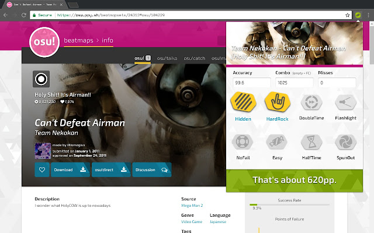The width and height of the screenshot is (374, 233).
Task: Open the Discussion button
Action: [x=152, y=170]
